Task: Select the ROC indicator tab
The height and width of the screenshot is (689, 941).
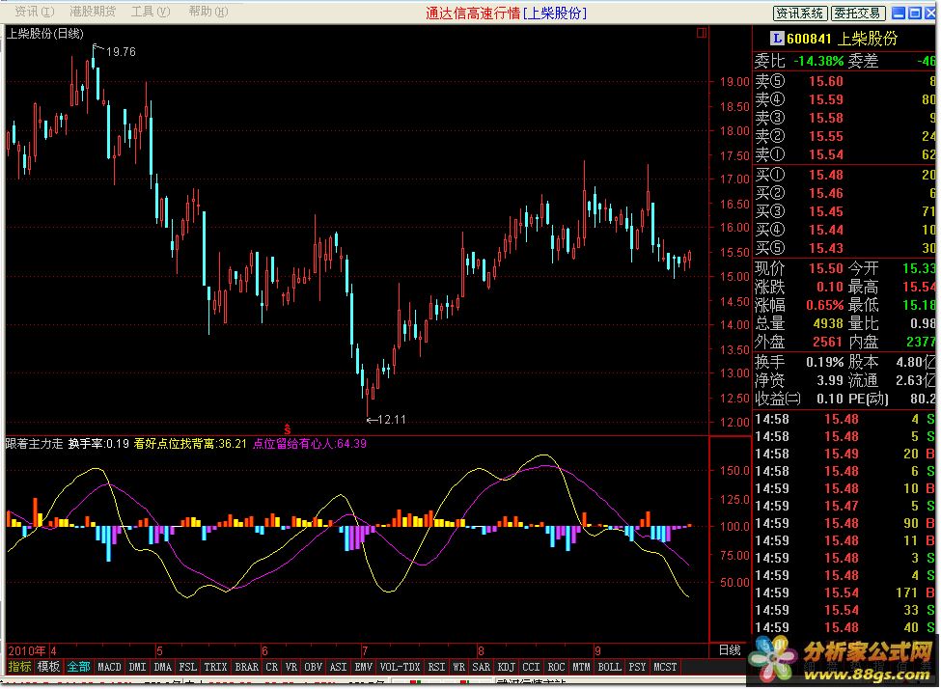Action: (x=556, y=666)
